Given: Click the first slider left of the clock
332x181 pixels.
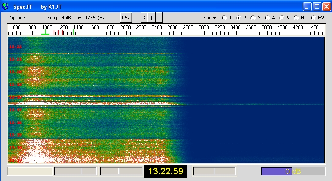Looking at the screenshot, I should [75, 171].
